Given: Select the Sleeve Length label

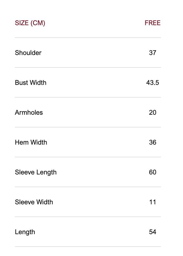Looking at the screenshot, I should [x=36, y=172].
